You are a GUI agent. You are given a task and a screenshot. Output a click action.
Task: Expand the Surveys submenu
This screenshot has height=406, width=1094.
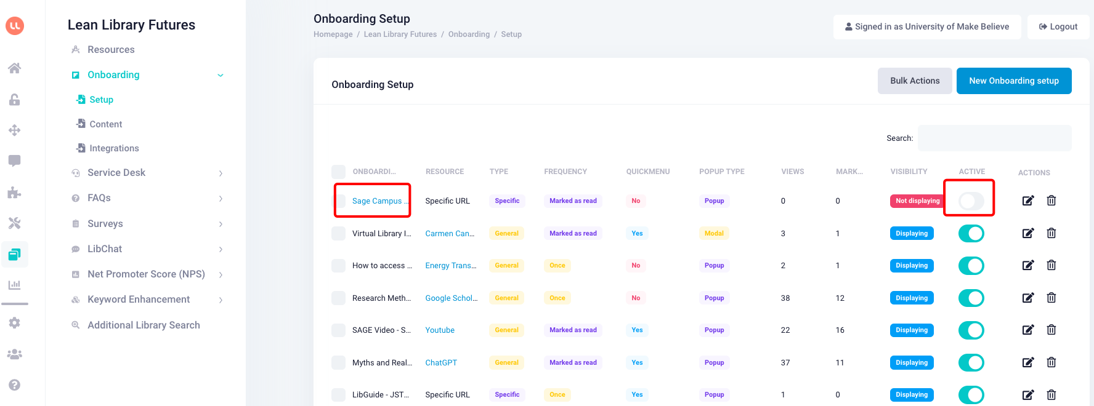[x=221, y=225]
